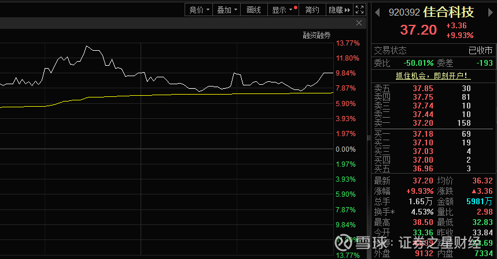Click 委差 value -193
Viewport: 497px width, 259px height.
click(x=485, y=63)
